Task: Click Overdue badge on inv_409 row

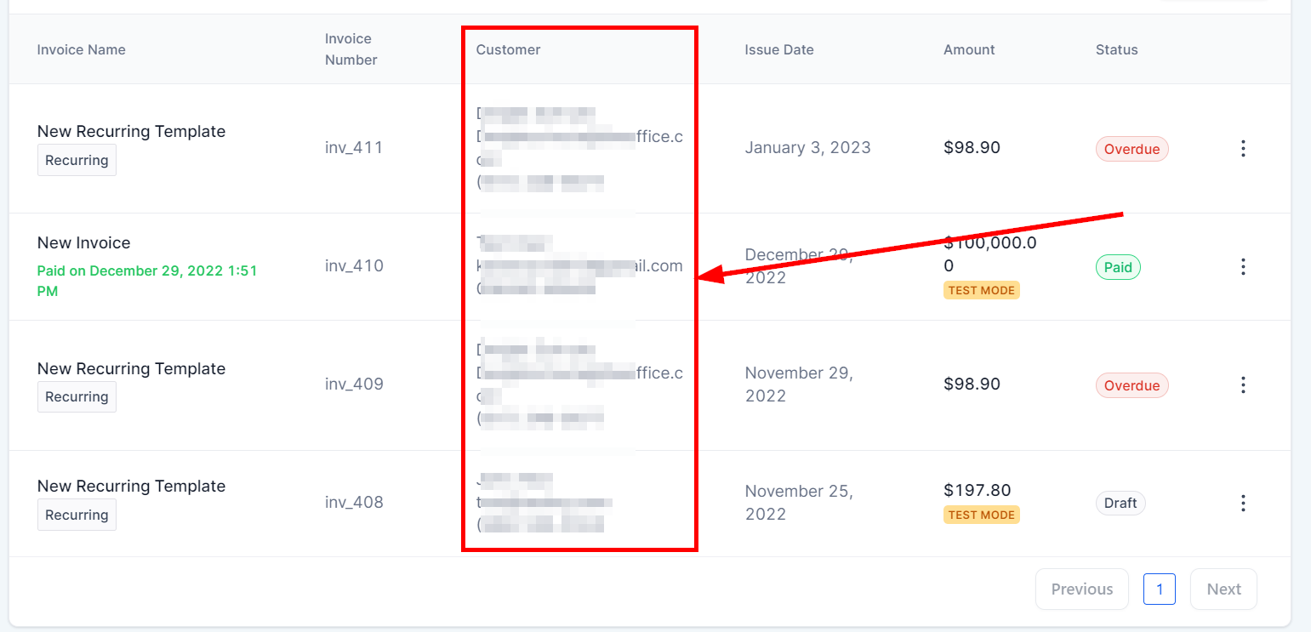Action: (1131, 385)
